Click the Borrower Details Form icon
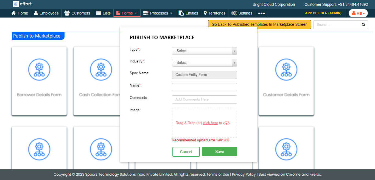Image resolution: width=375 pixels, height=180 pixels. 39,70
